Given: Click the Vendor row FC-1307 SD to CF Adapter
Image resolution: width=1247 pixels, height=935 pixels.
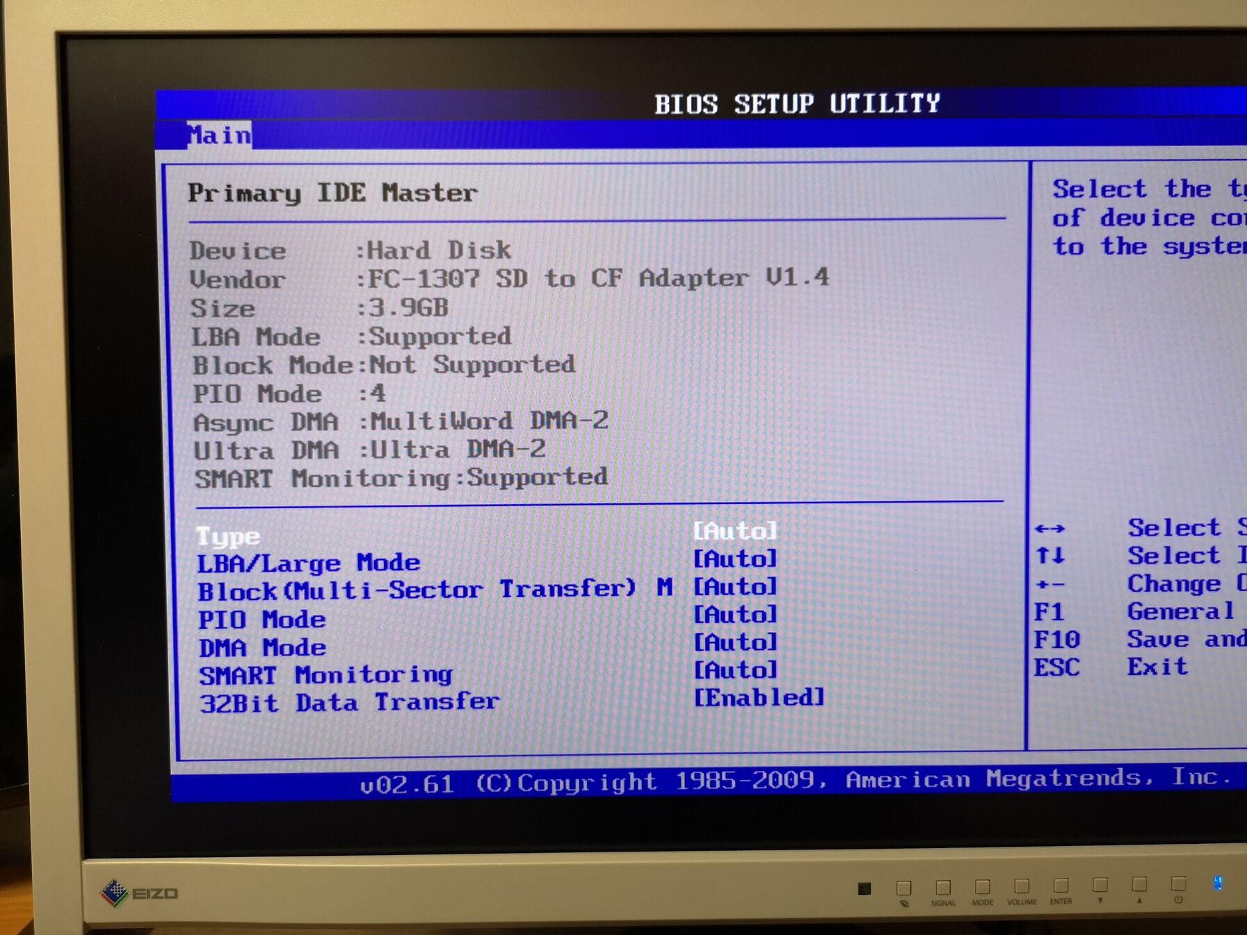Looking at the screenshot, I should point(510,279).
